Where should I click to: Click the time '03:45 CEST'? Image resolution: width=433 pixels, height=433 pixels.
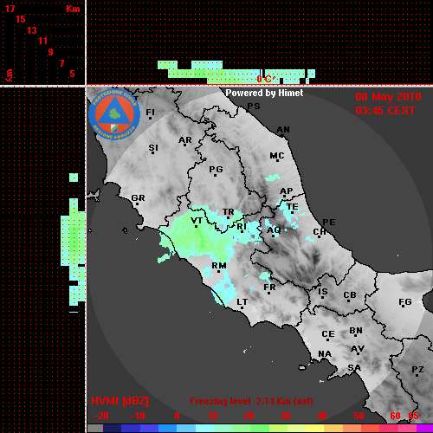385,111
